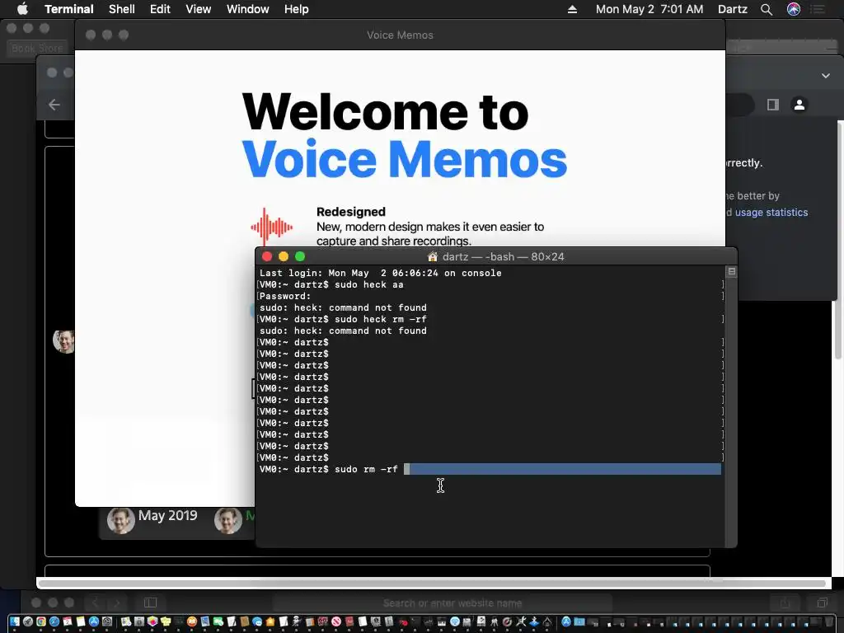This screenshot has height=633, width=844.
Task: Open the Terminal application menu
Action: coord(69,9)
